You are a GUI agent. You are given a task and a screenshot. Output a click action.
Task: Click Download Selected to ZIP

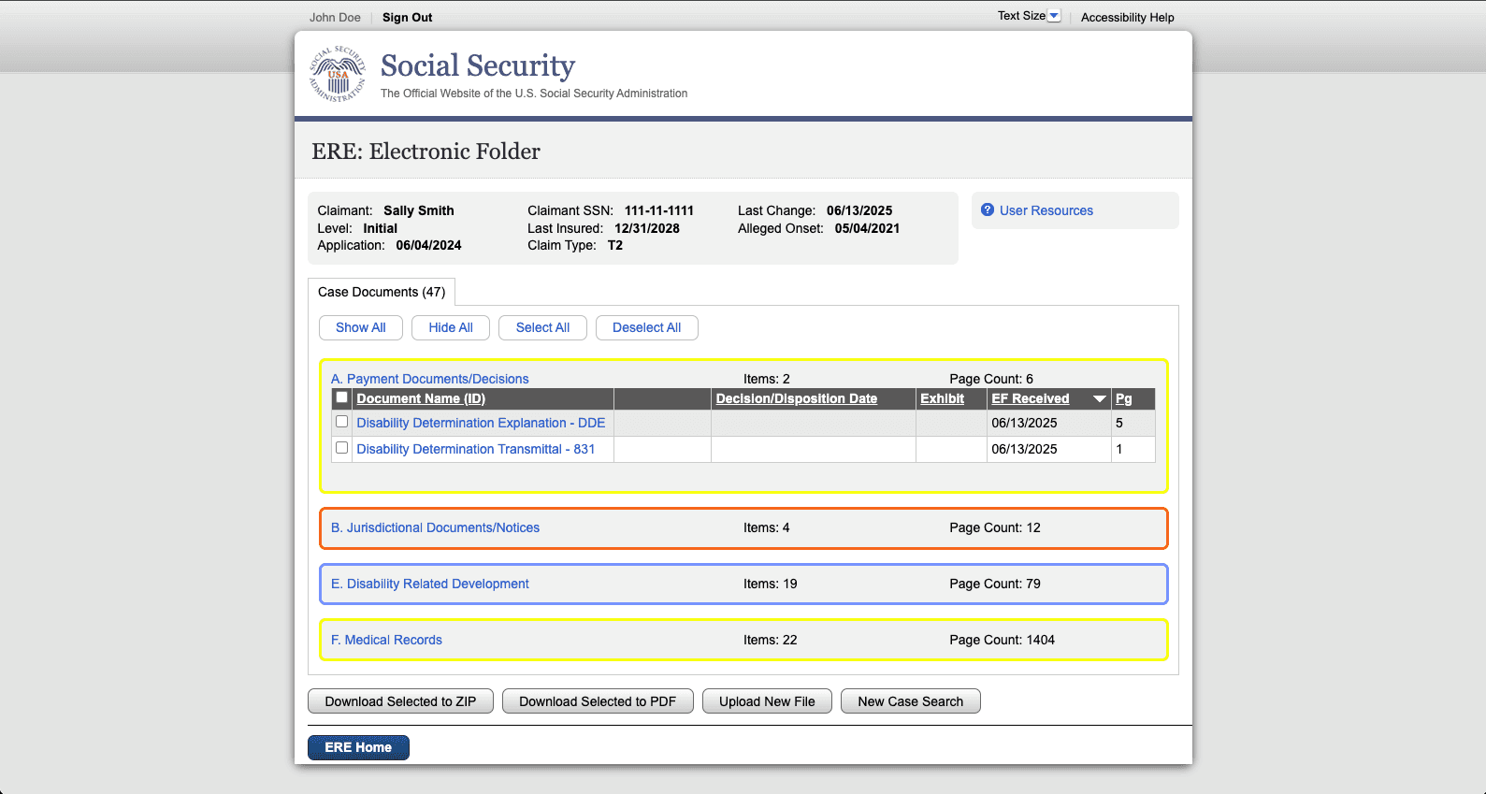(x=400, y=701)
